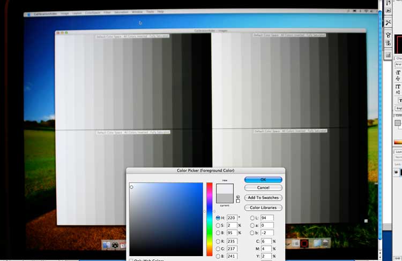Click the Finder icon in the Dock
The width and height of the screenshot is (402, 261).
[x=107, y=245]
